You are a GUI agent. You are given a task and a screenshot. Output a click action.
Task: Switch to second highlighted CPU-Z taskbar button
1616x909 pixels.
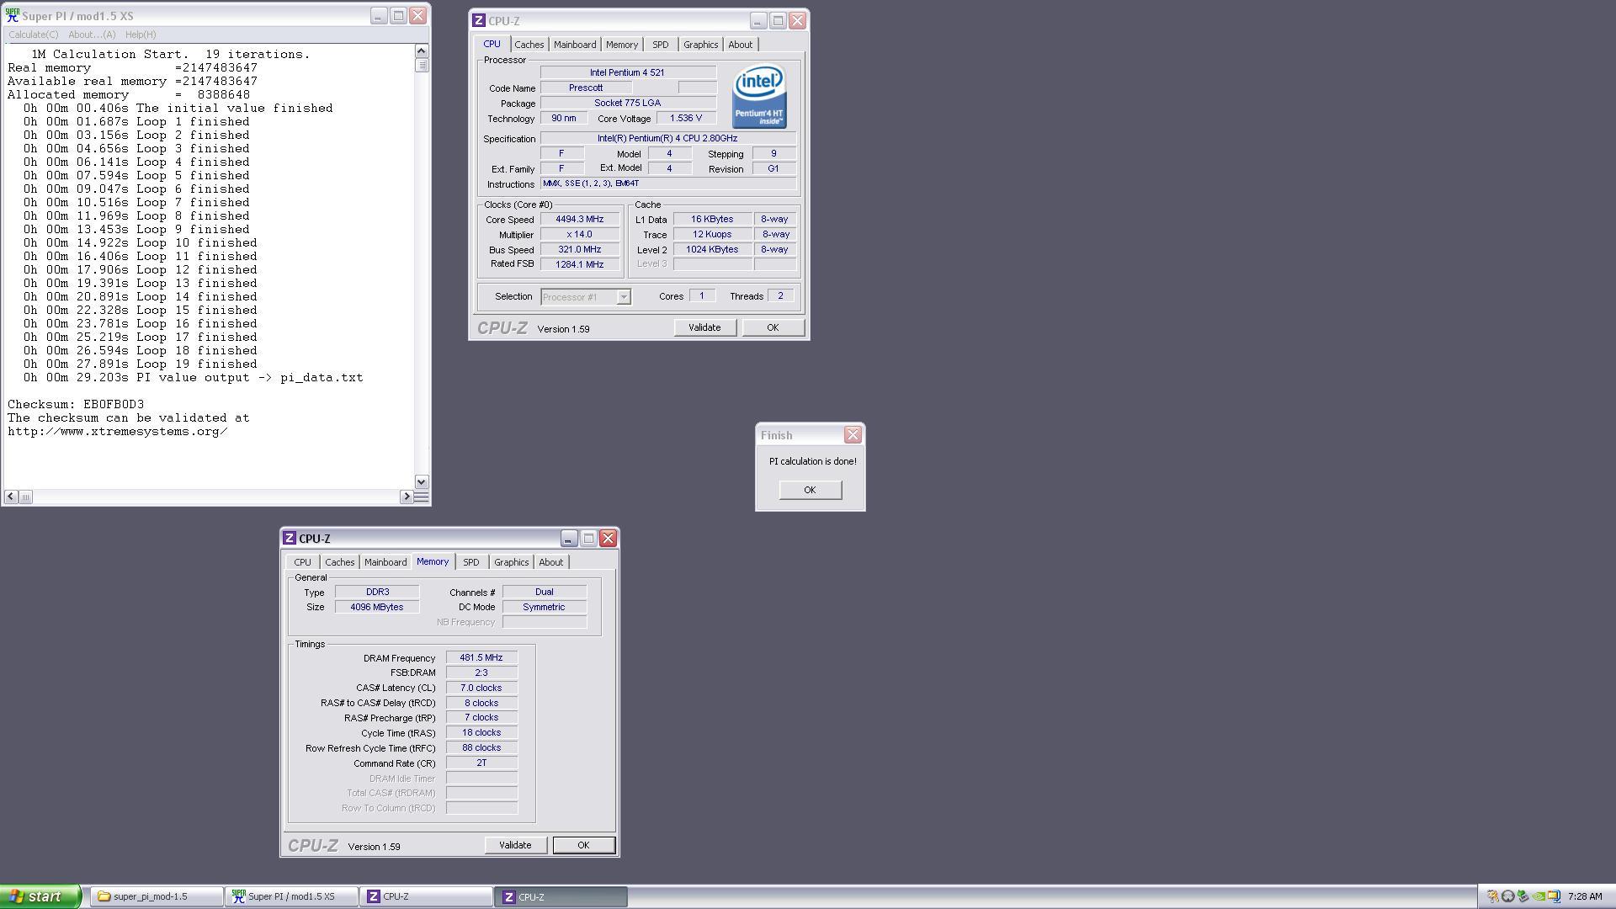[x=561, y=896]
